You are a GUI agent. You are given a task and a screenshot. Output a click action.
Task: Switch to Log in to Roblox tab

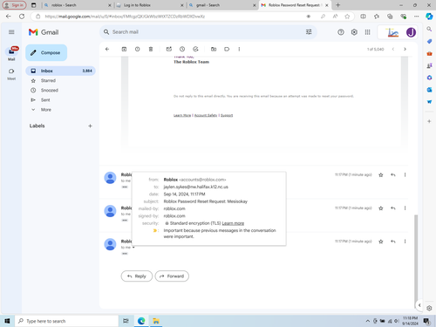[x=149, y=5]
